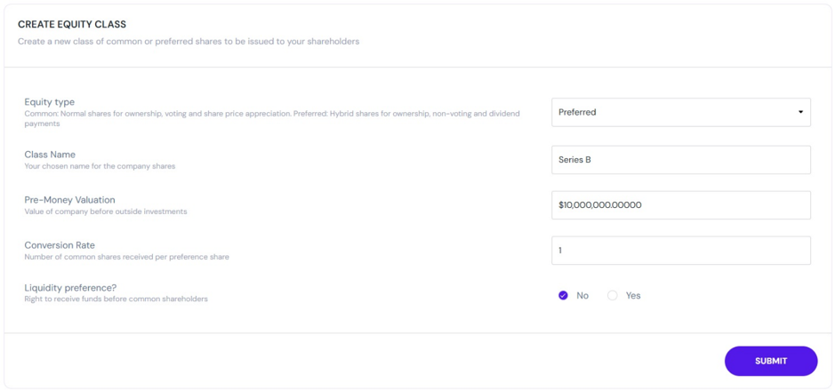The image size is (836, 391).
Task: Open the Equity type dropdown showing Preferred
Action: pyautogui.click(x=681, y=112)
